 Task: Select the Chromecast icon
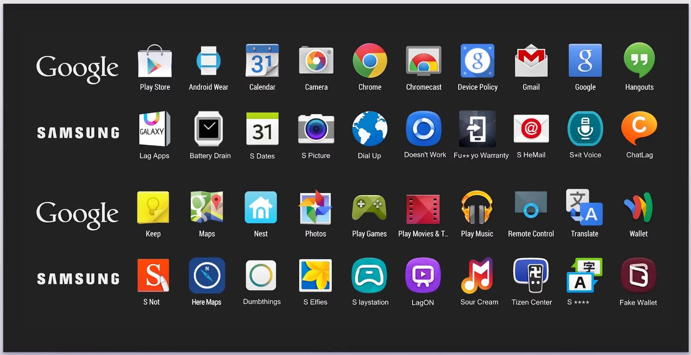[424, 60]
